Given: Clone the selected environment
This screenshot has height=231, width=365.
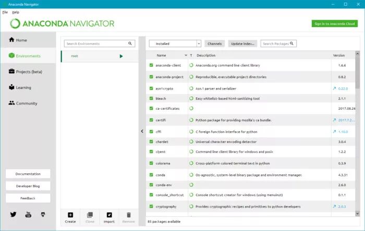Looking at the screenshot, I should [90, 217].
